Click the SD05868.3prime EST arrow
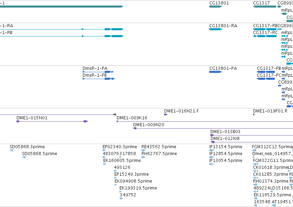Image resolution: width=293 pixels, height=207 pixels. click(x=11, y=150)
